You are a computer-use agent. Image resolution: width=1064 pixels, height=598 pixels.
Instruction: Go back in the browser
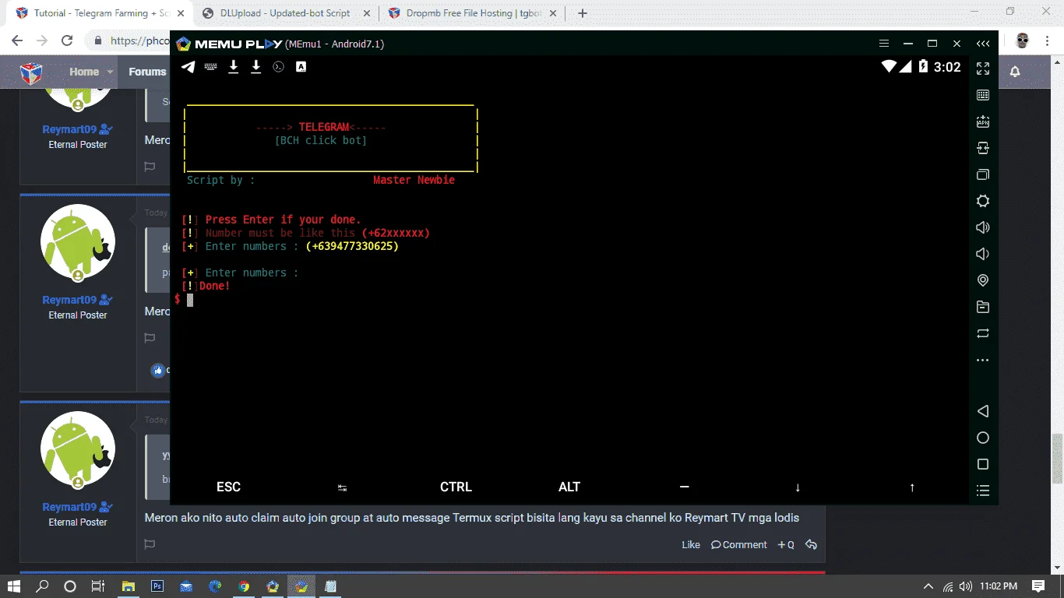click(x=17, y=40)
